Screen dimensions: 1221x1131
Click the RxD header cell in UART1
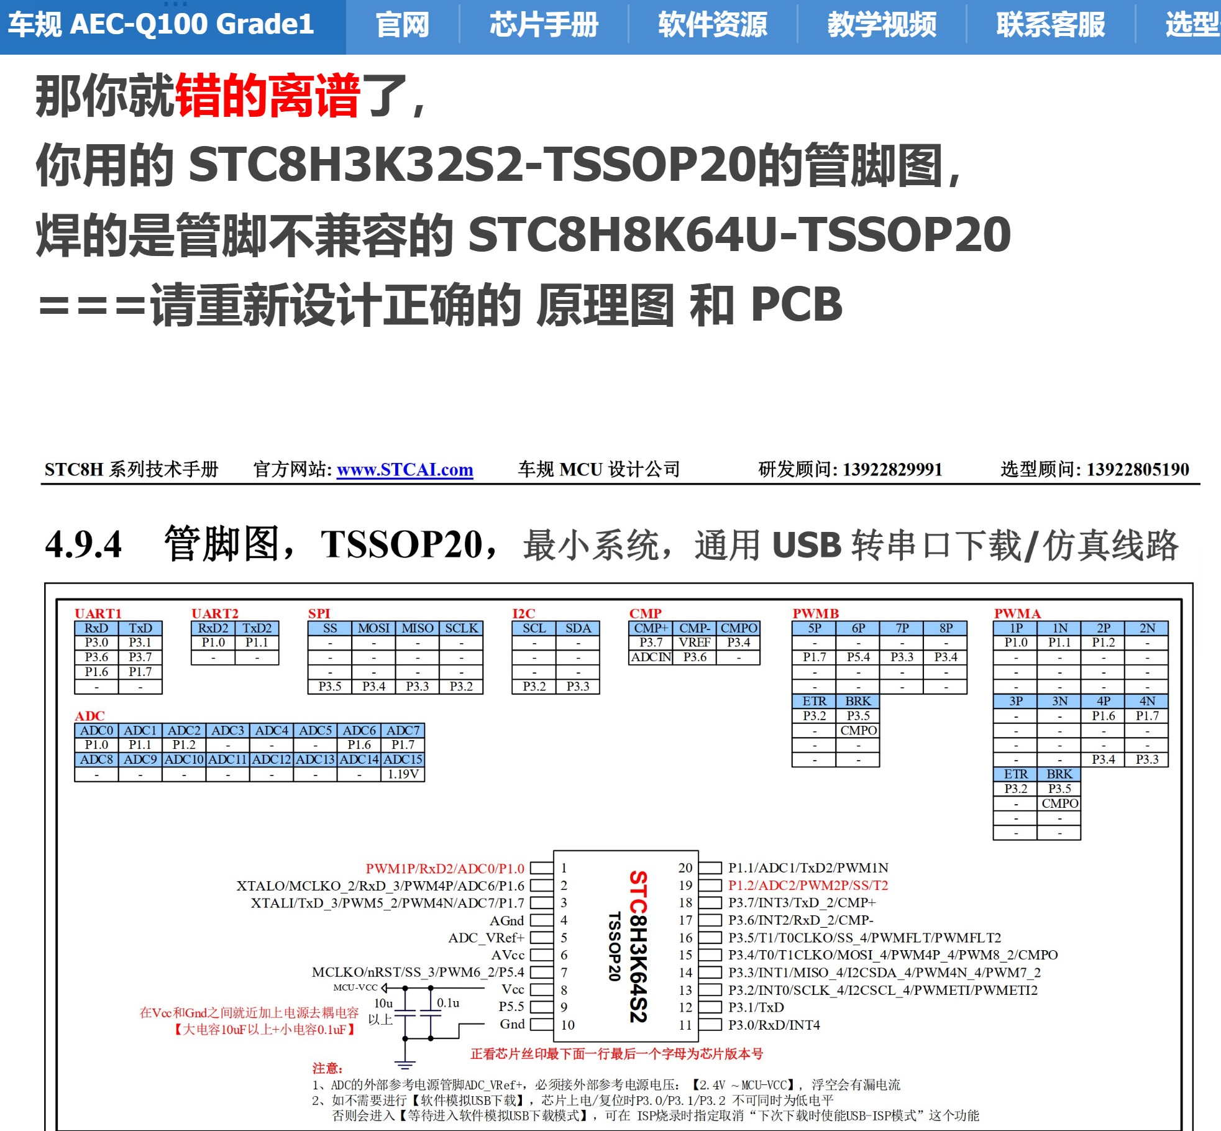click(96, 628)
